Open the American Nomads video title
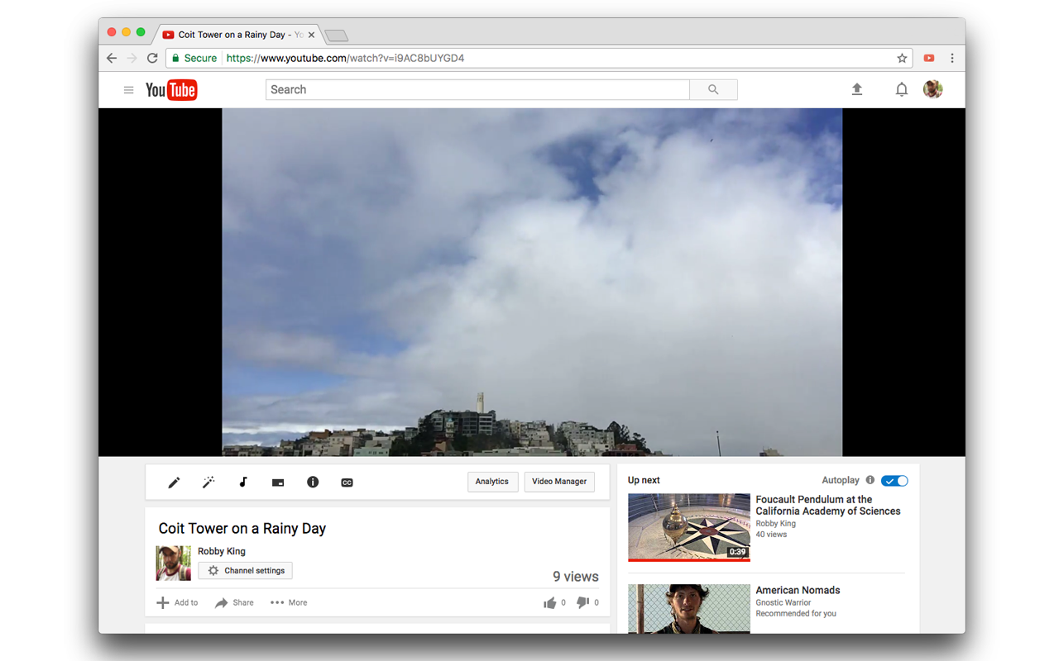 coord(798,590)
